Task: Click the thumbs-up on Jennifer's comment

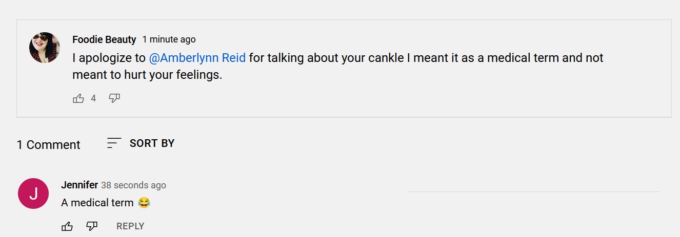Action: click(x=67, y=226)
